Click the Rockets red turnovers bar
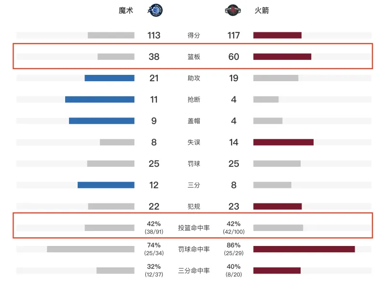The image size is (386, 289). pos(283,142)
